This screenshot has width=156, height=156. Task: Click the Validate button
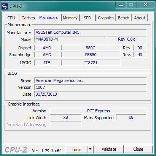(x=109, y=149)
